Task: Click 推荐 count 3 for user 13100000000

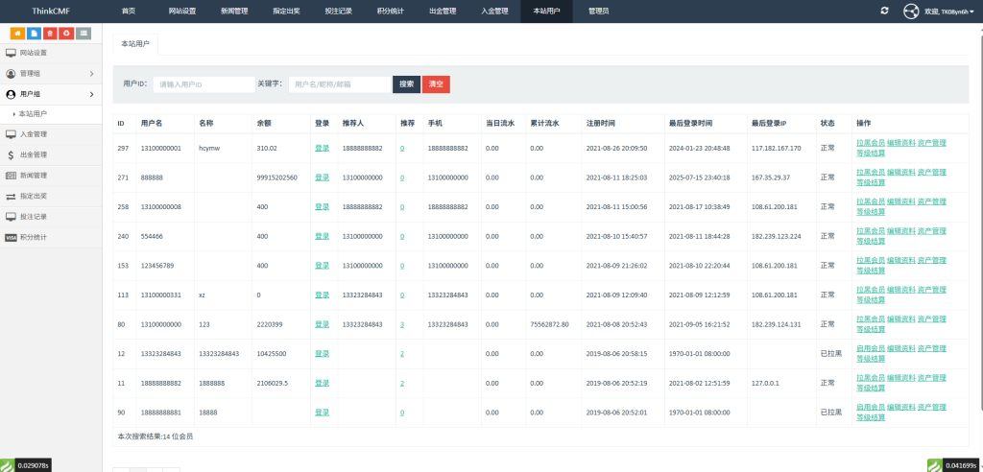Action: [x=402, y=324]
